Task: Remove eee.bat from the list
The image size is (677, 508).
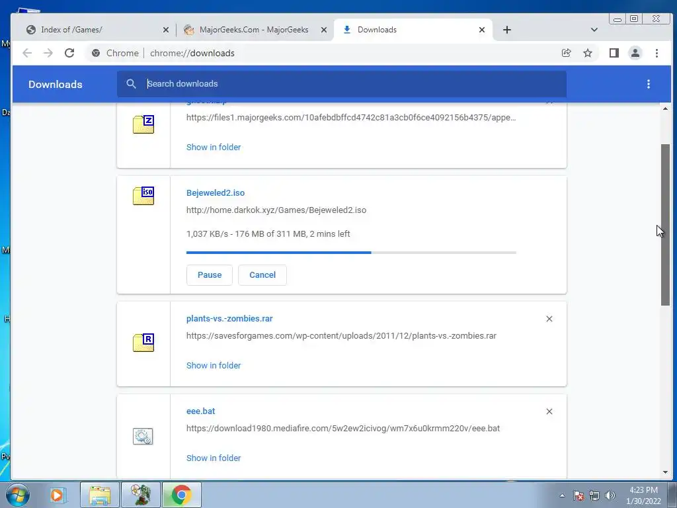Action: coord(549,411)
